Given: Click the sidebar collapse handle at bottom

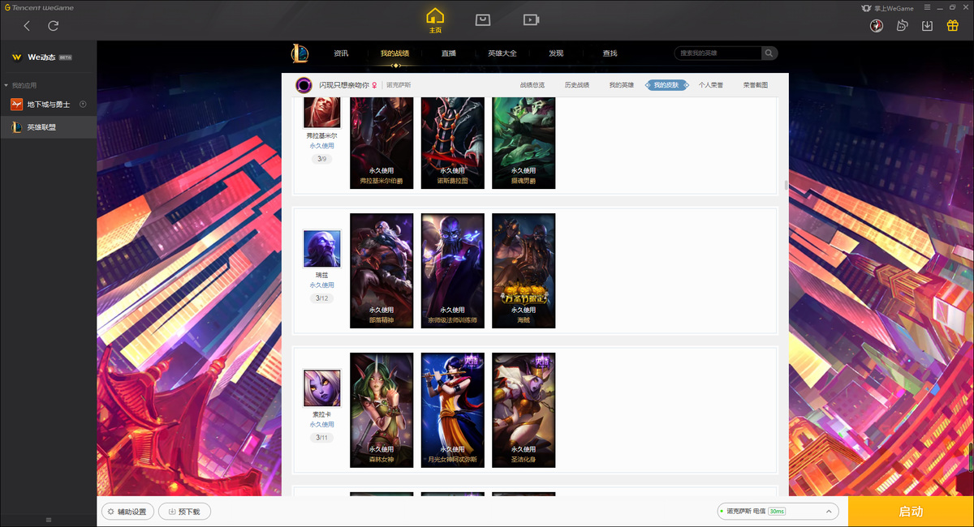Looking at the screenshot, I should tap(48, 520).
